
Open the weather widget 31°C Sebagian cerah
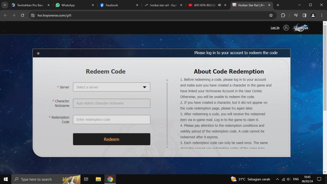coord(250,179)
